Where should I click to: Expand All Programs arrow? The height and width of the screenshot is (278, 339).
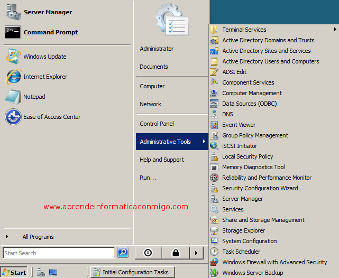point(7,237)
